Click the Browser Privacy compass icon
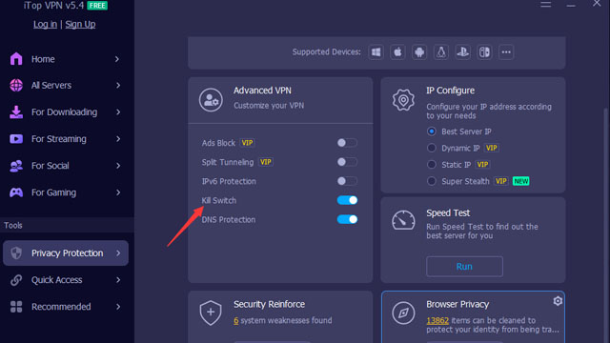This screenshot has width=610, height=343. point(403,313)
